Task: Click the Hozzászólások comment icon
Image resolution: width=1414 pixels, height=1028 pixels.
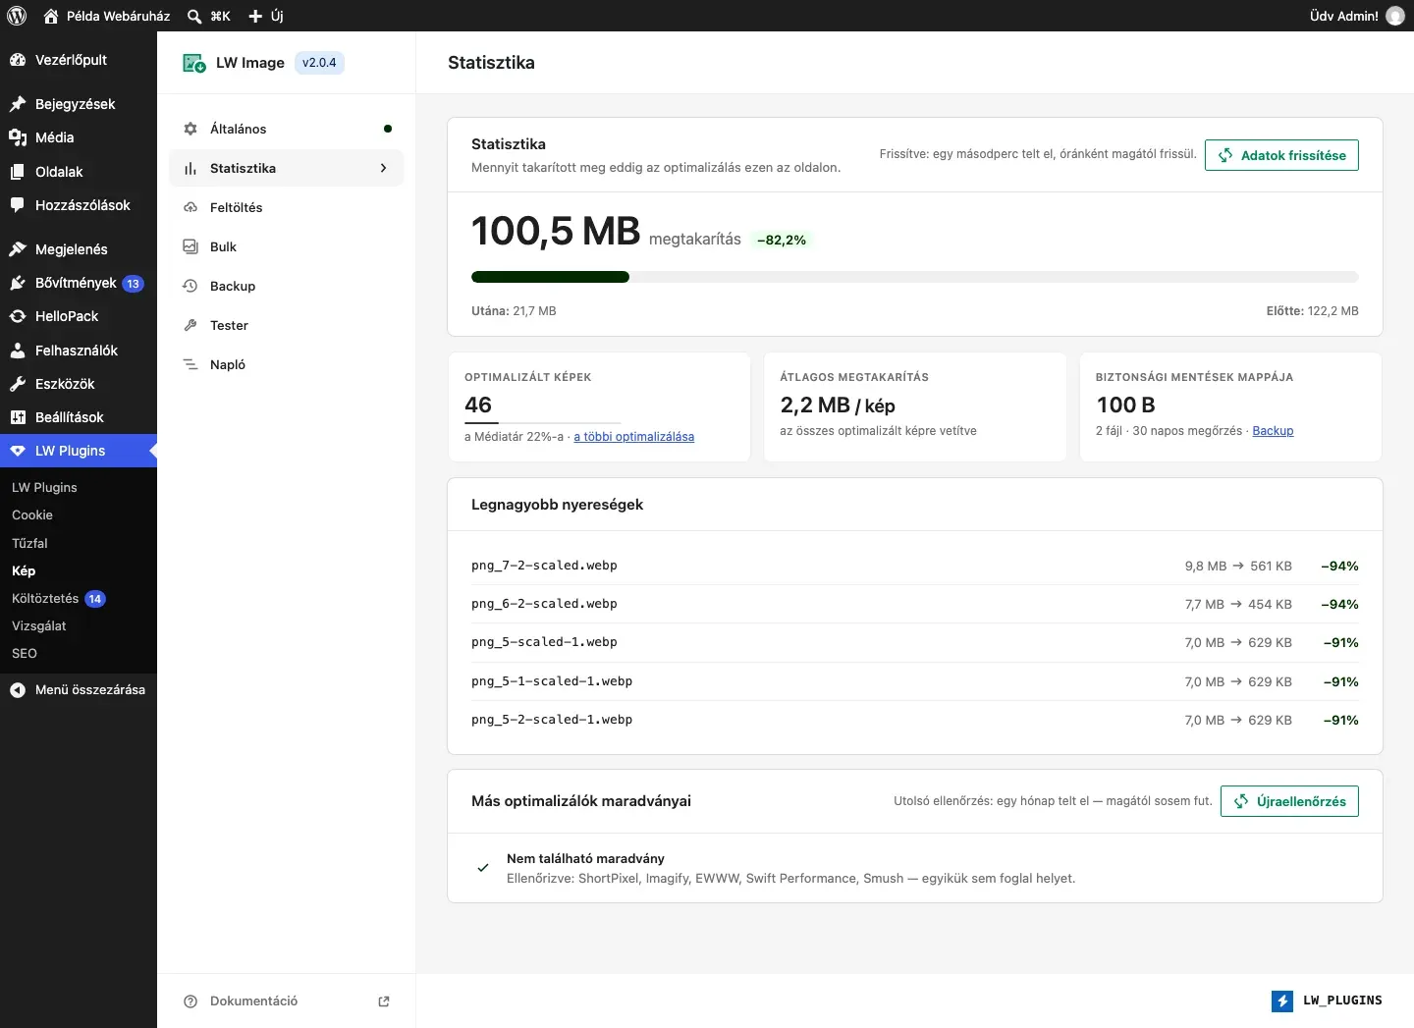Action: coord(18,205)
